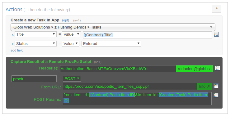Remove the Status field row with x
The height and width of the screenshot is (116, 230).
[13, 44]
